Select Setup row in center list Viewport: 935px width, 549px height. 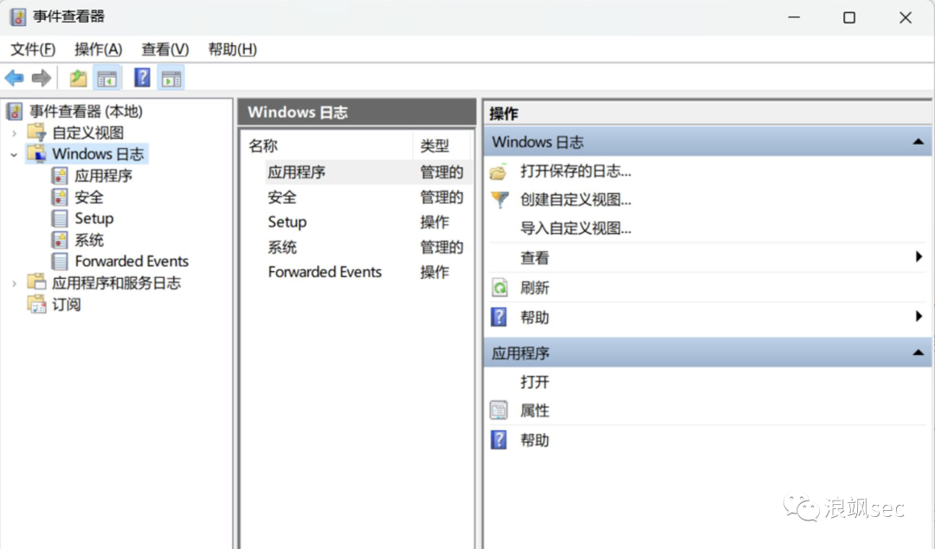358,222
